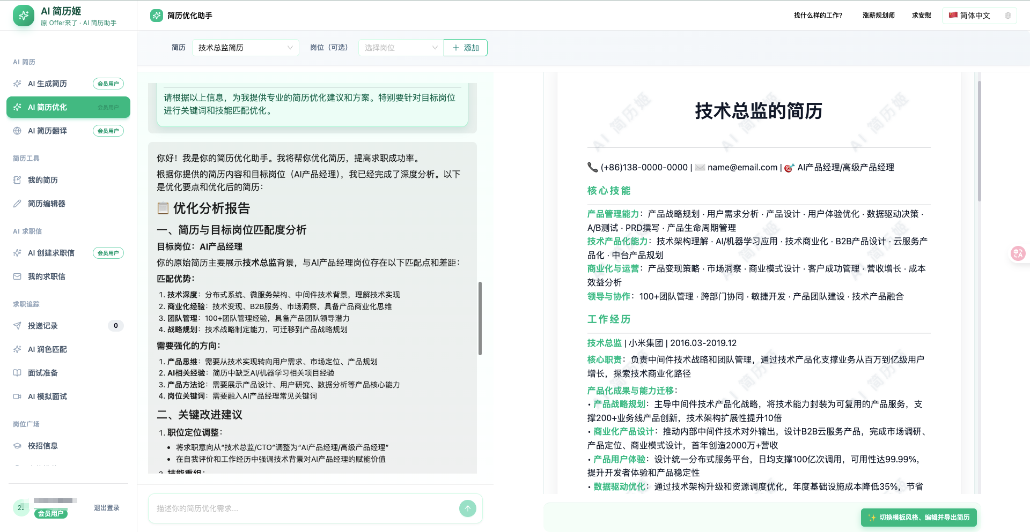Open 校招信息 under 岗位广场

click(43, 445)
